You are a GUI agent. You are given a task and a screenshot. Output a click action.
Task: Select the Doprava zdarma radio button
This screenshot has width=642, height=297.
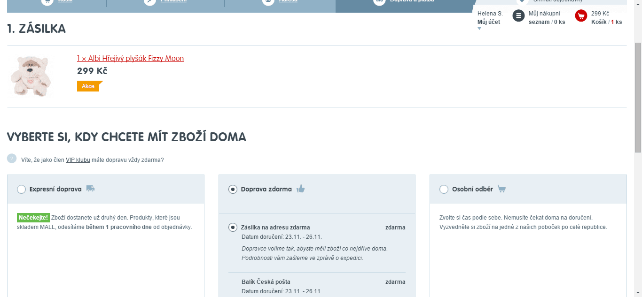(x=233, y=189)
